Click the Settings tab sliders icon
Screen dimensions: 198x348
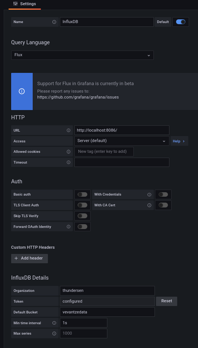click(x=15, y=4)
